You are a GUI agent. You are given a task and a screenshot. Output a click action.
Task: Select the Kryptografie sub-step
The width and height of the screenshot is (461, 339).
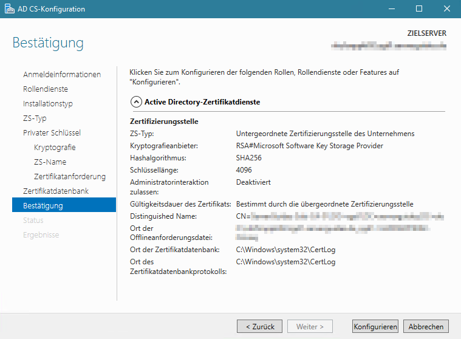click(x=55, y=147)
